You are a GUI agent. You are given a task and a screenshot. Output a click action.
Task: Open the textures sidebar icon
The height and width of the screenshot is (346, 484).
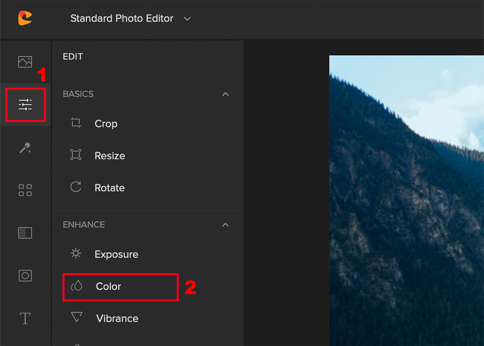tap(25, 233)
